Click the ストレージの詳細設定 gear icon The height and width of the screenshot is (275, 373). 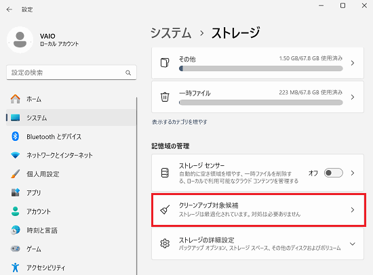pos(165,244)
